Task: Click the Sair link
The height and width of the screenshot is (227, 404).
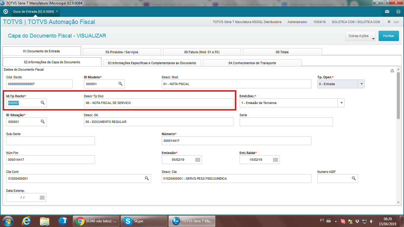Action: [393, 22]
